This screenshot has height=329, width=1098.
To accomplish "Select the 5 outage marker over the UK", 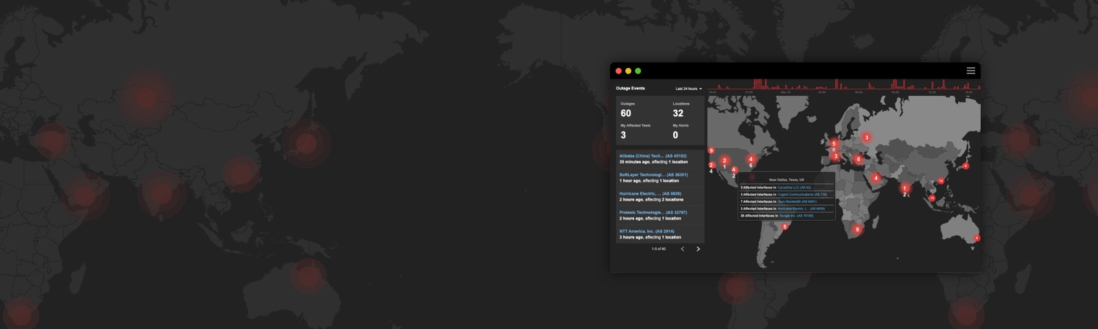I will tap(834, 144).
